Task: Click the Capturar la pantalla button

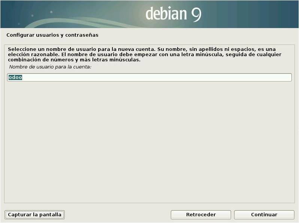Action: tap(34, 215)
